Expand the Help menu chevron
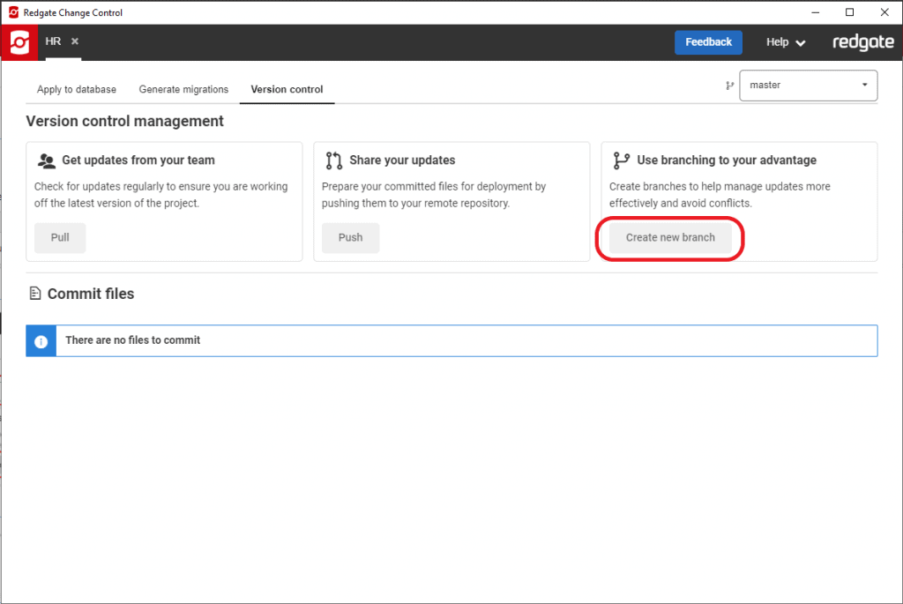The width and height of the screenshot is (903, 604). pos(801,41)
